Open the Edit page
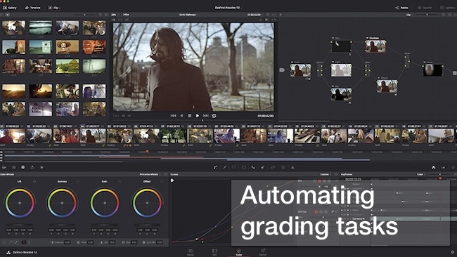The width and height of the screenshot is (457, 257). (214, 252)
